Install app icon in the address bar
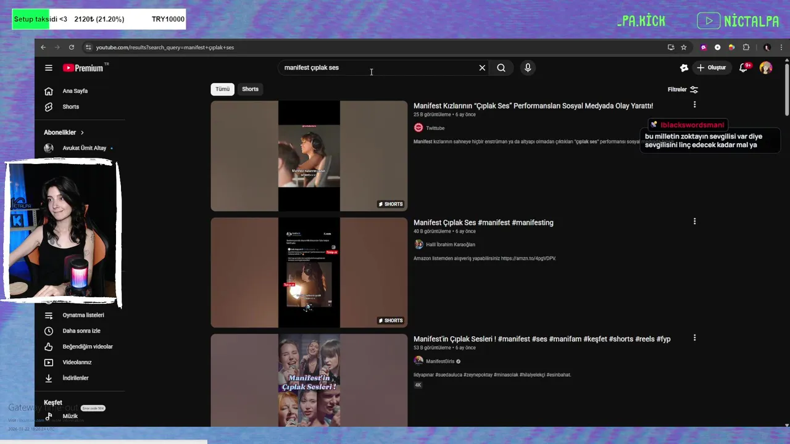This screenshot has height=444, width=790. pos(671,47)
